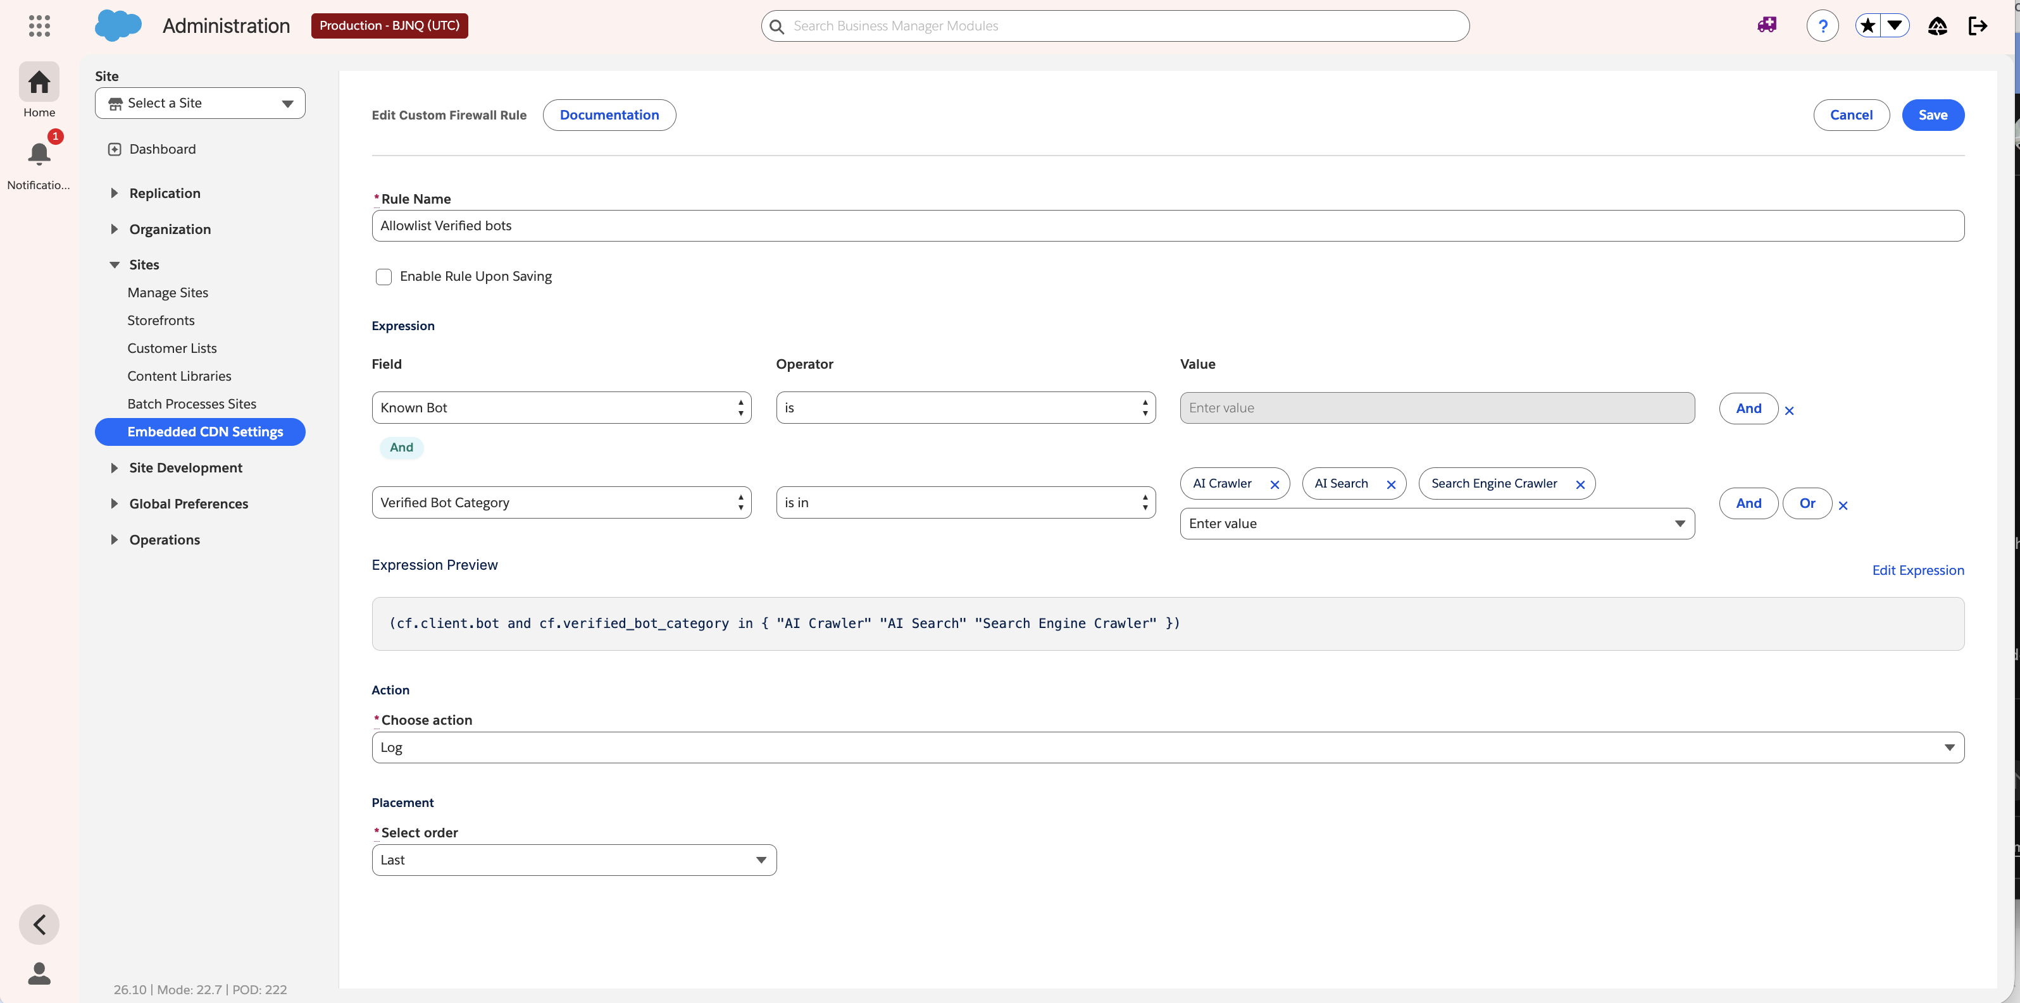
Task: Open the Select order Last dropdown
Action: [x=574, y=859]
